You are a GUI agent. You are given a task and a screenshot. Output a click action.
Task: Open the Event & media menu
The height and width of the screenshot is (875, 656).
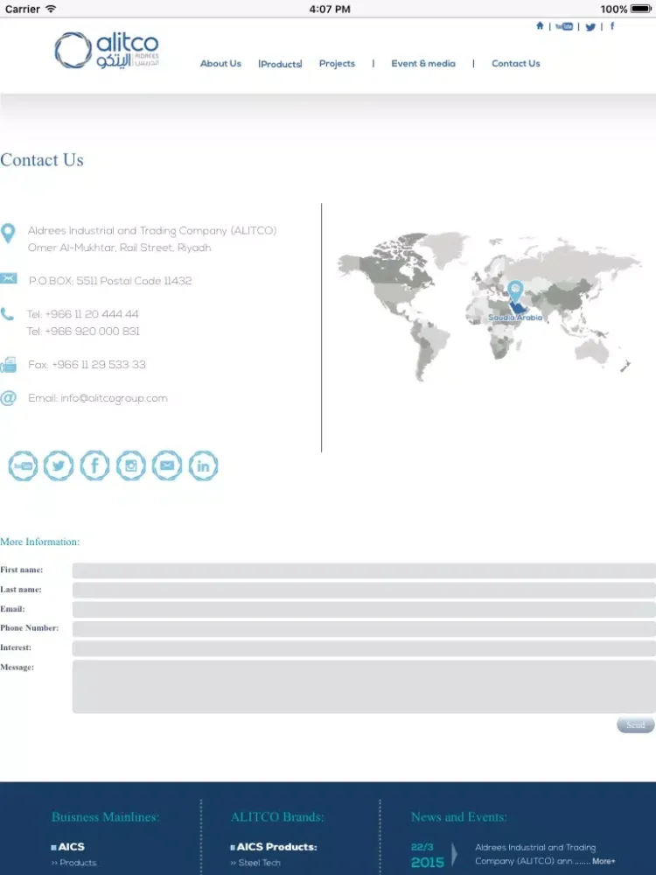(423, 64)
